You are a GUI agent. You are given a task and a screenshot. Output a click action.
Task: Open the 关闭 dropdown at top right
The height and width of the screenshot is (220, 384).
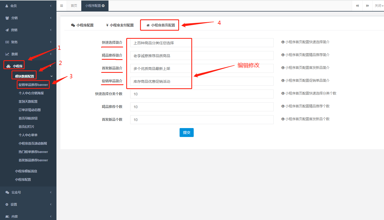(x=379, y=5)
